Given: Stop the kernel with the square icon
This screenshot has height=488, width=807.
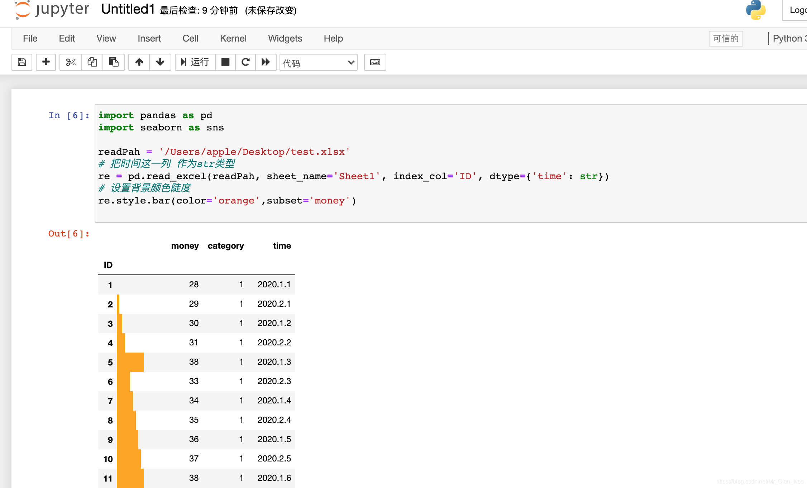Looking at the screenshot, I should (x=225, y=62).
